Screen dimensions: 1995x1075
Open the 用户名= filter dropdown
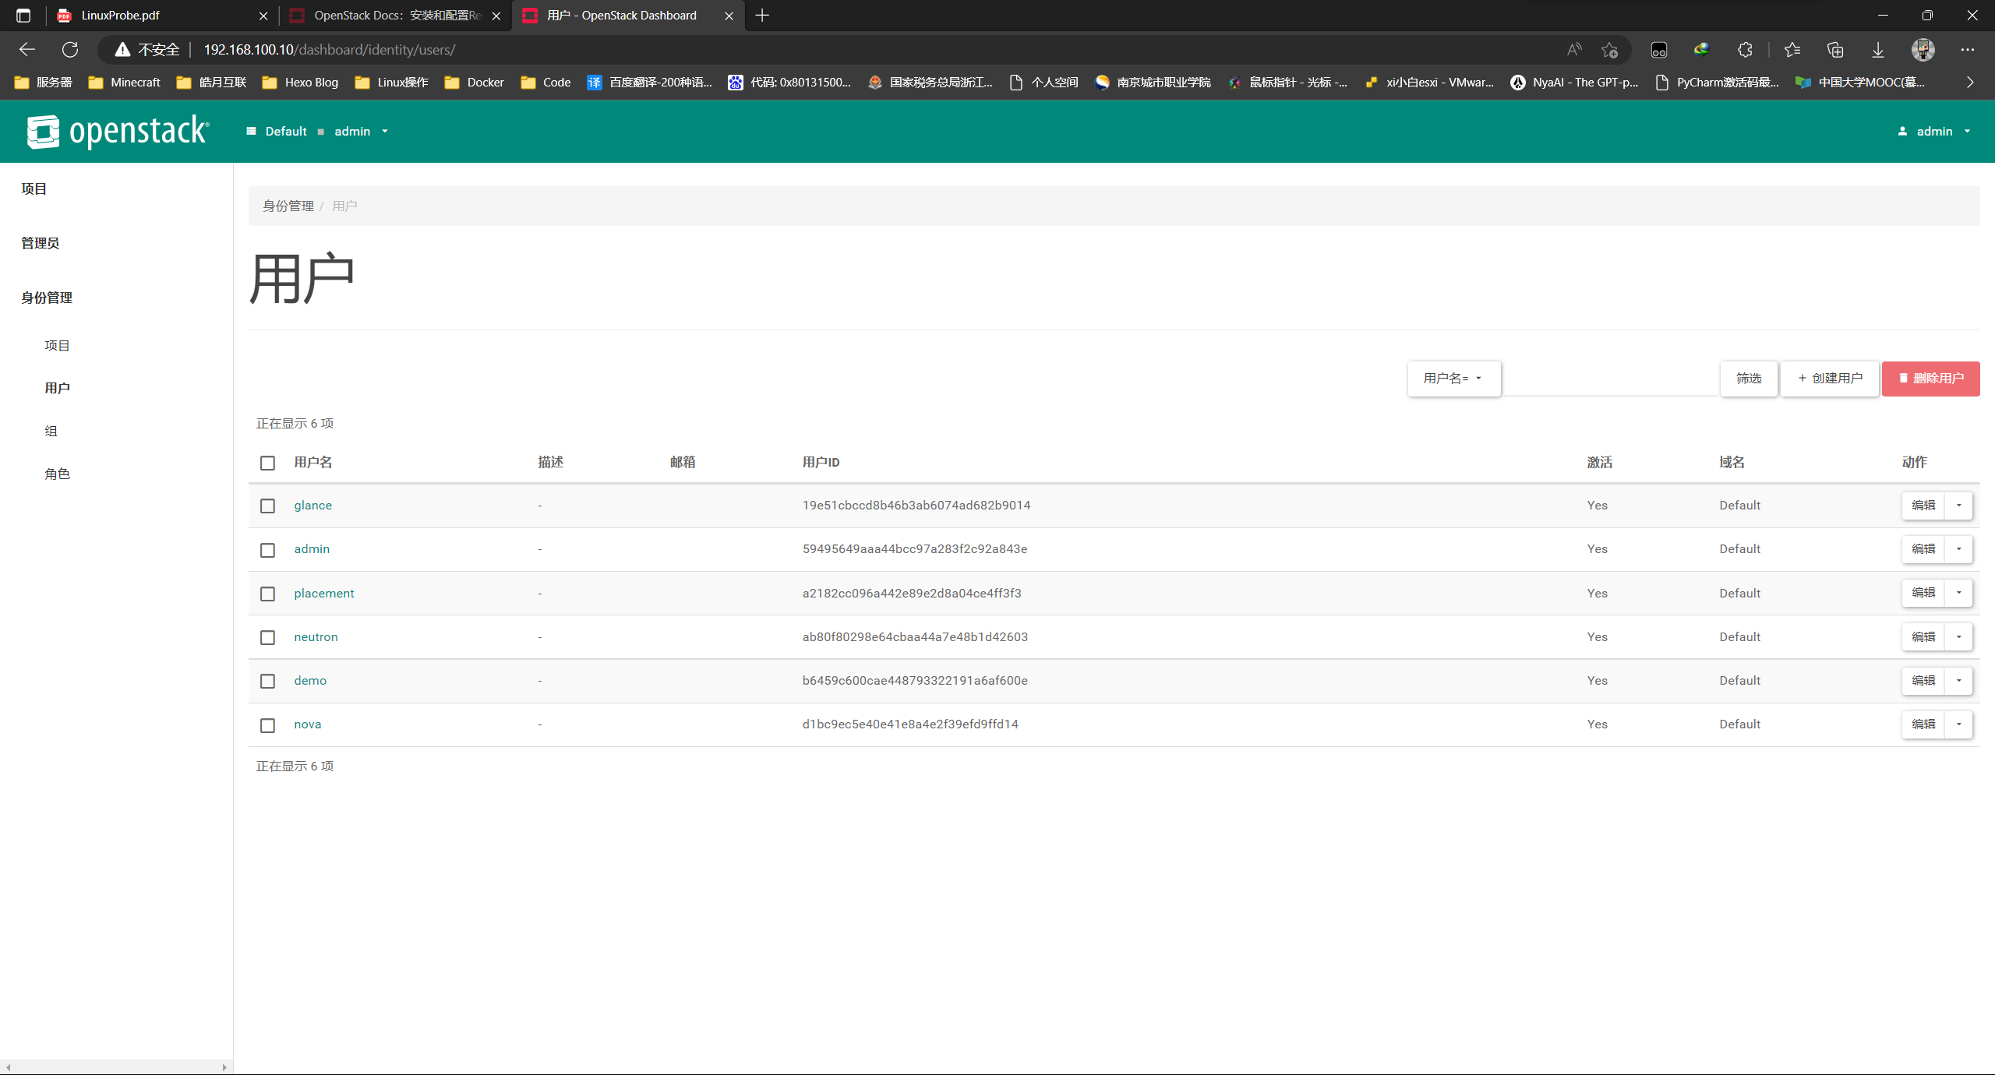coord(1453,379)
